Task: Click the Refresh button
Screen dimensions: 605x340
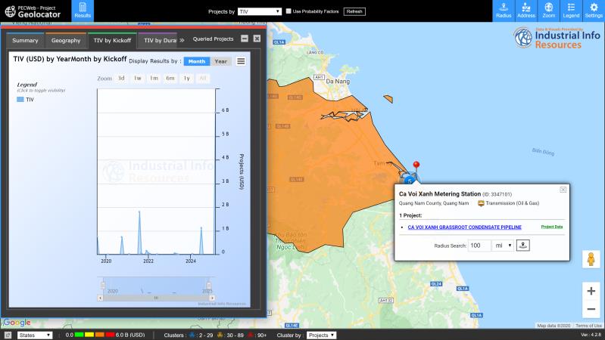Action: 354,11
